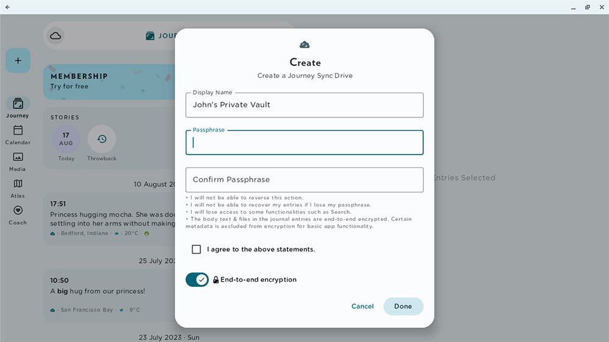This screenshot has width=609, height=342.
Task: Open the 10:50 big hug entry
Action: click(x=109, y=295)
